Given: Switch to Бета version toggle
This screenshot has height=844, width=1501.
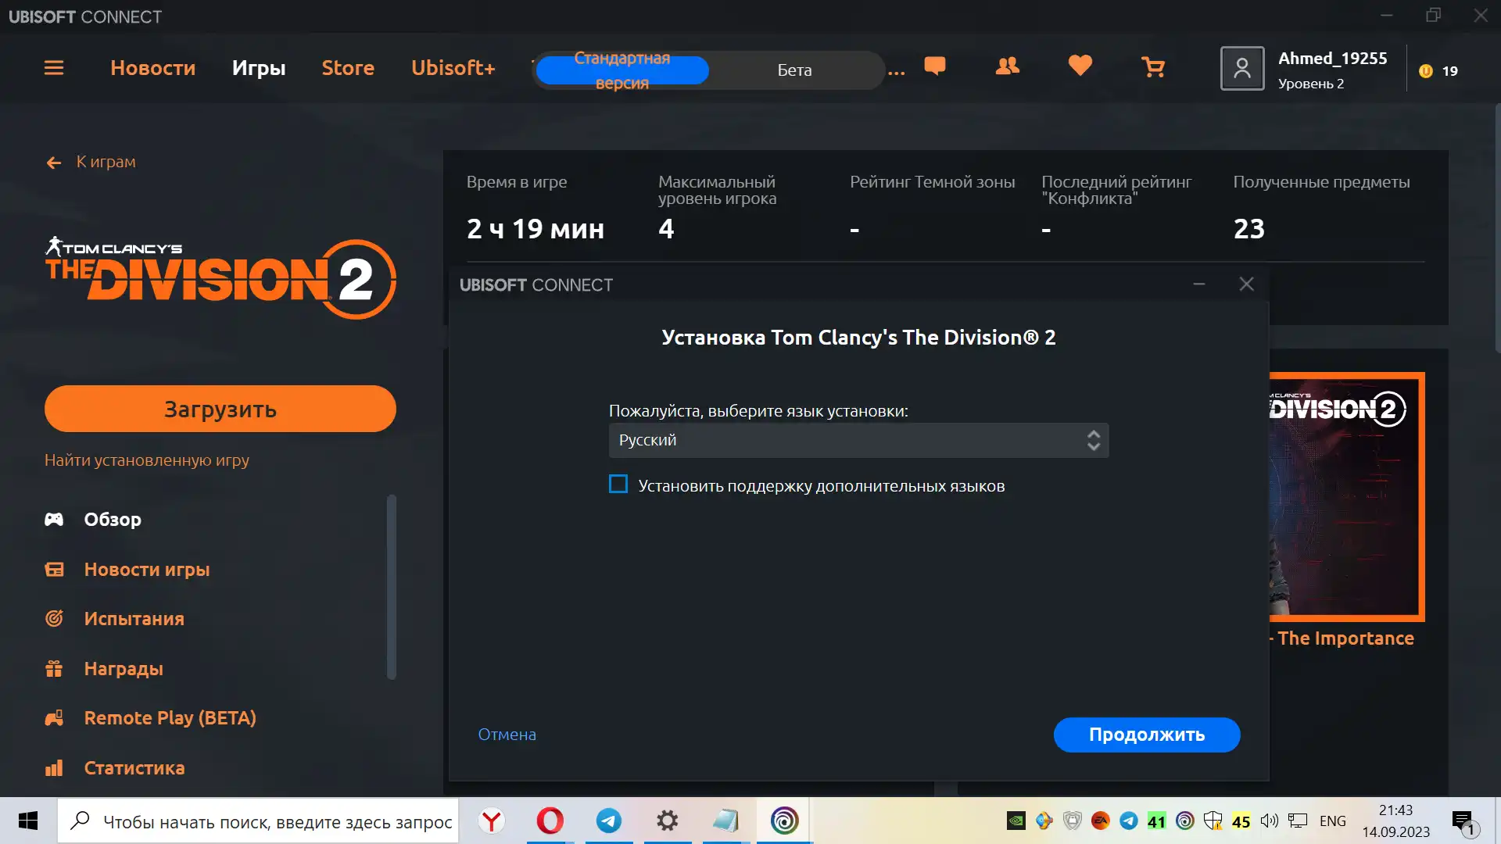Looking at the screenshot, I should (x=794, y=70).
